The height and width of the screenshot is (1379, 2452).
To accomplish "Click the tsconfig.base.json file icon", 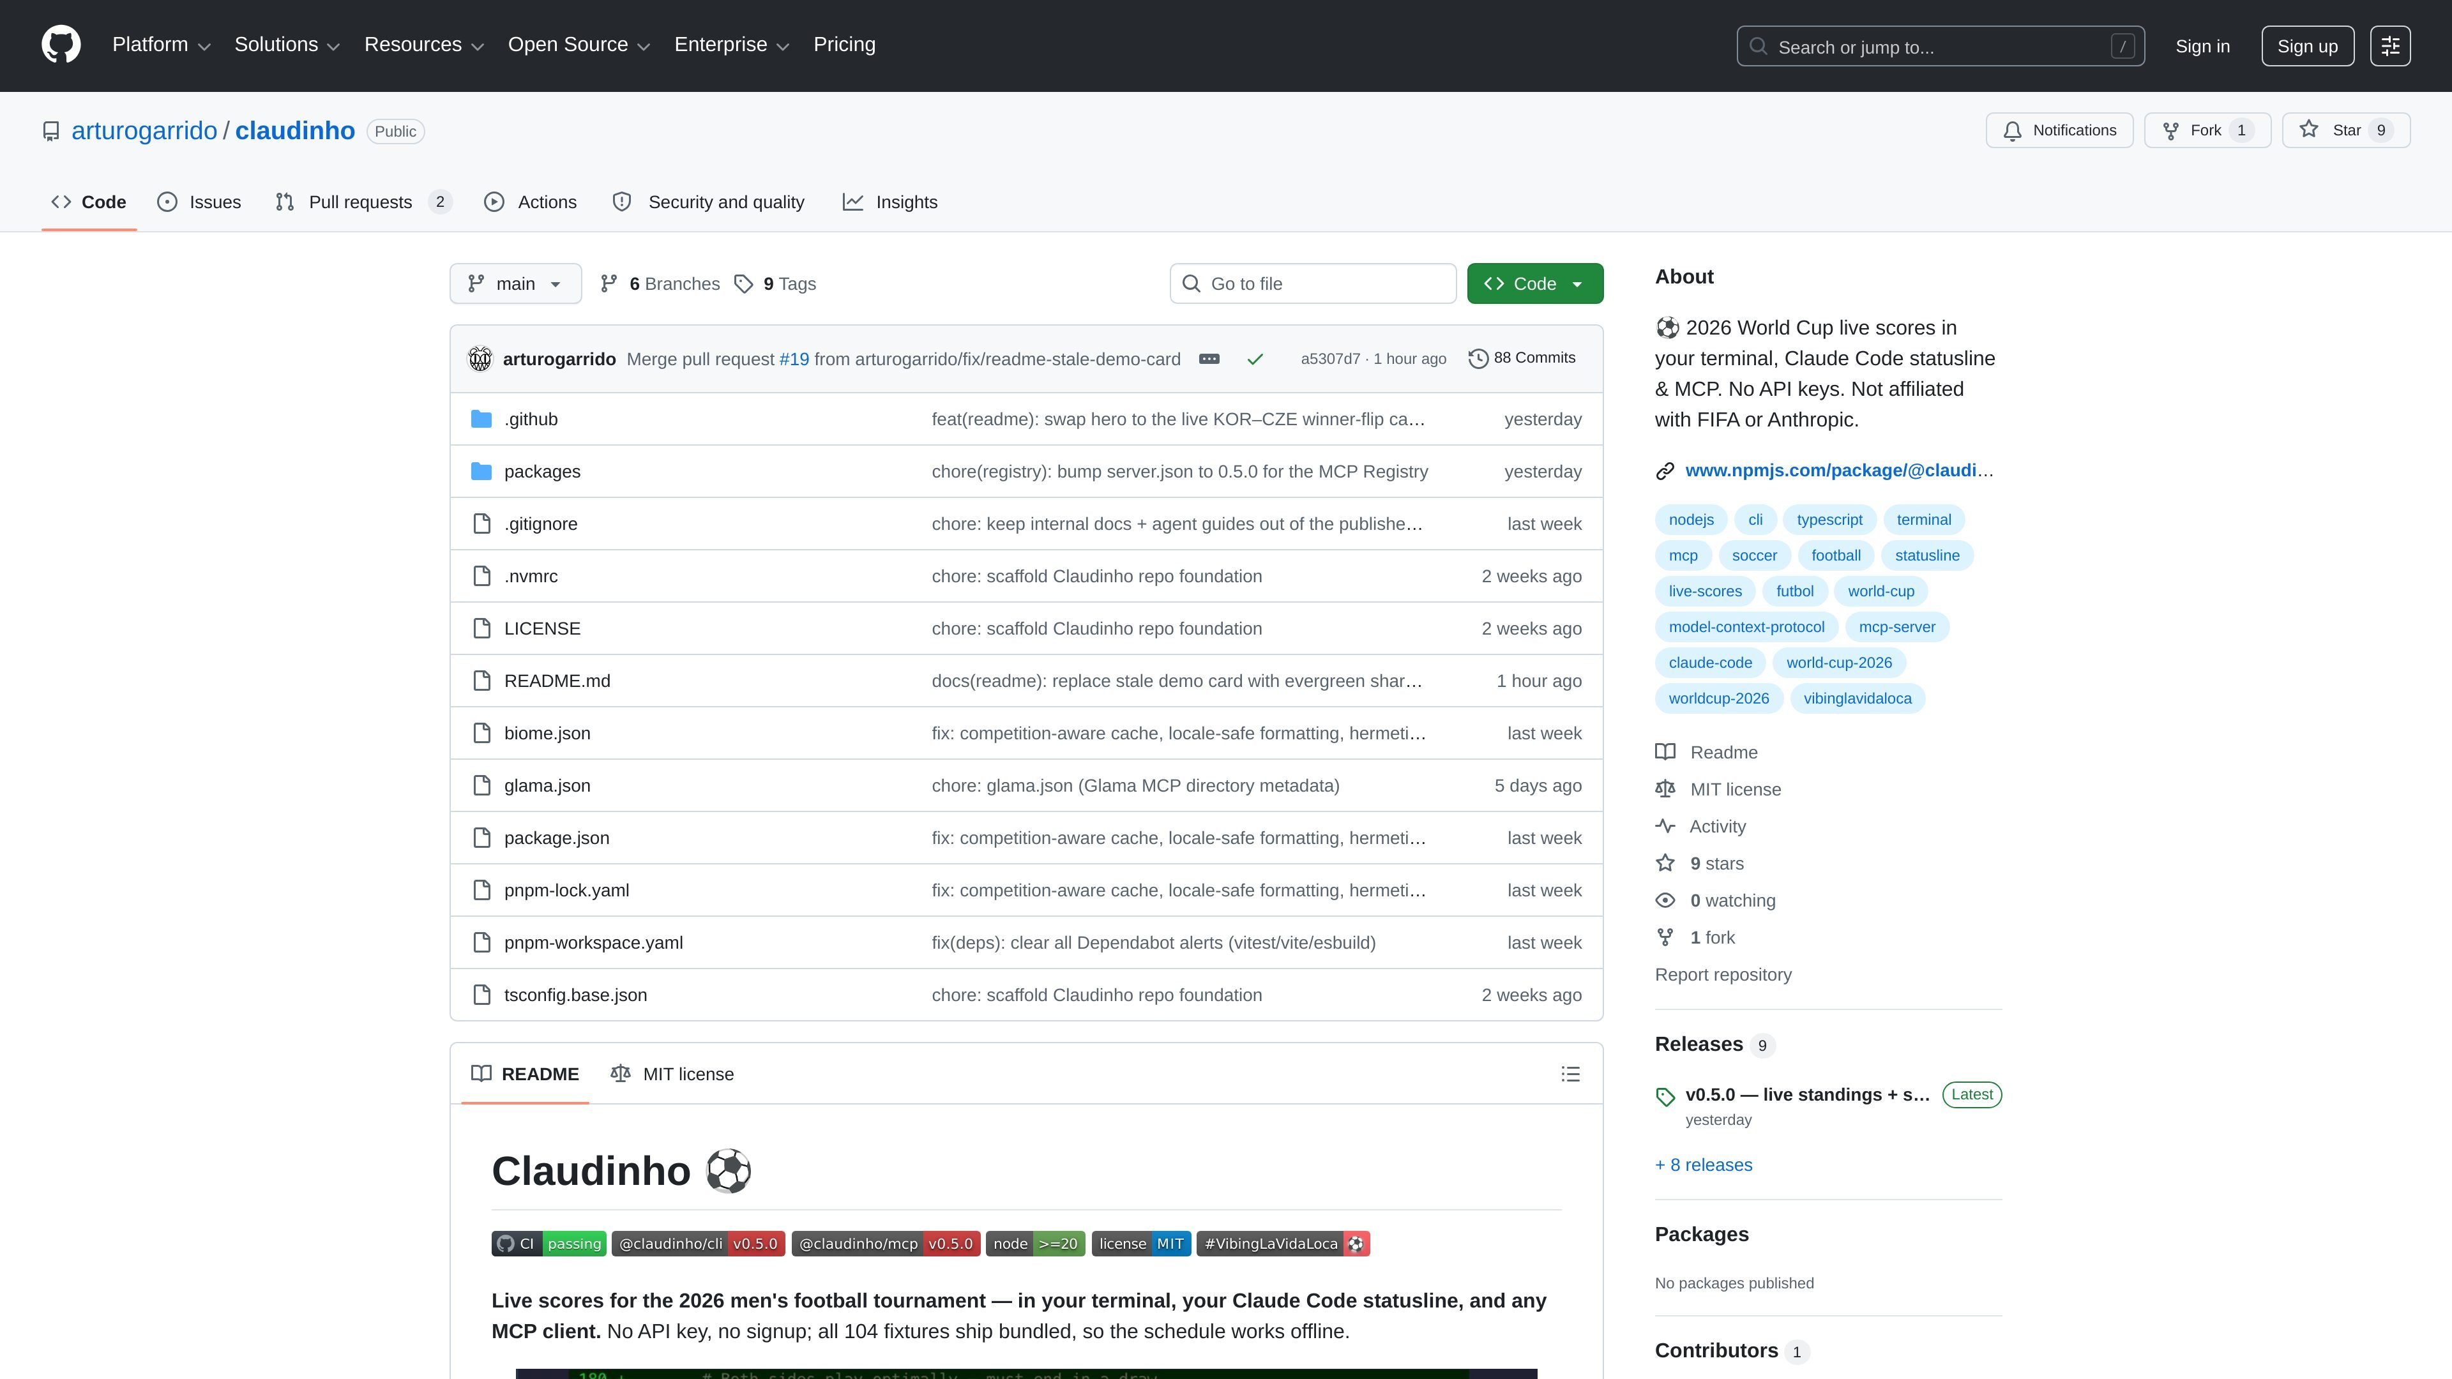I will 481,995.
